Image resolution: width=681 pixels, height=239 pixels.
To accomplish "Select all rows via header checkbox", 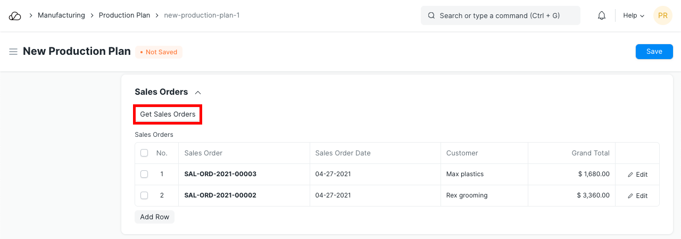I will tap(144, 153).
